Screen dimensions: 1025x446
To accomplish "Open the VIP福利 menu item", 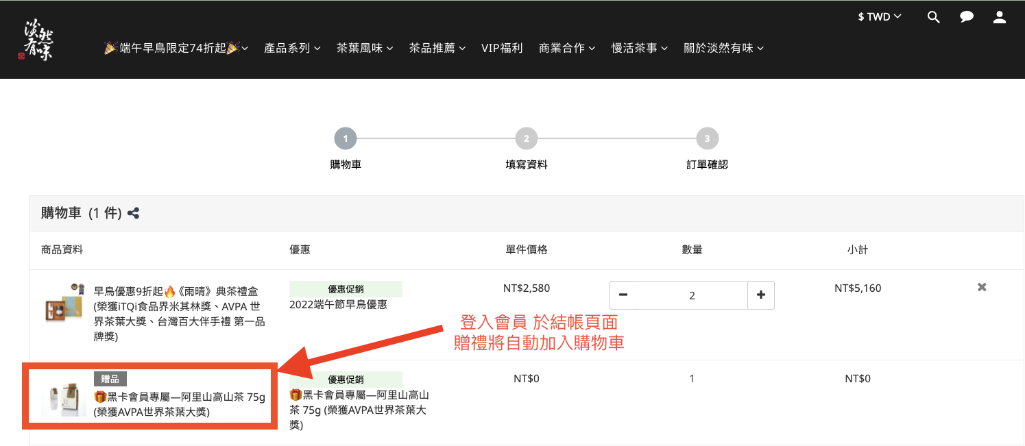I will (502, 48).
